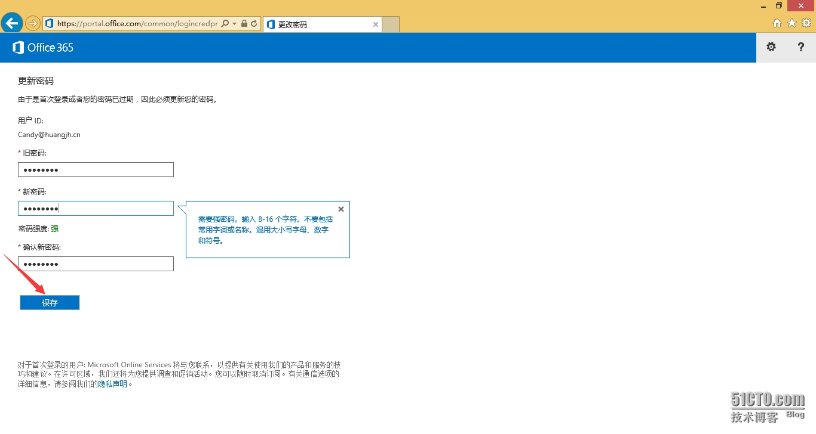Open the Internet Explorer home page icon

point(777,23)
